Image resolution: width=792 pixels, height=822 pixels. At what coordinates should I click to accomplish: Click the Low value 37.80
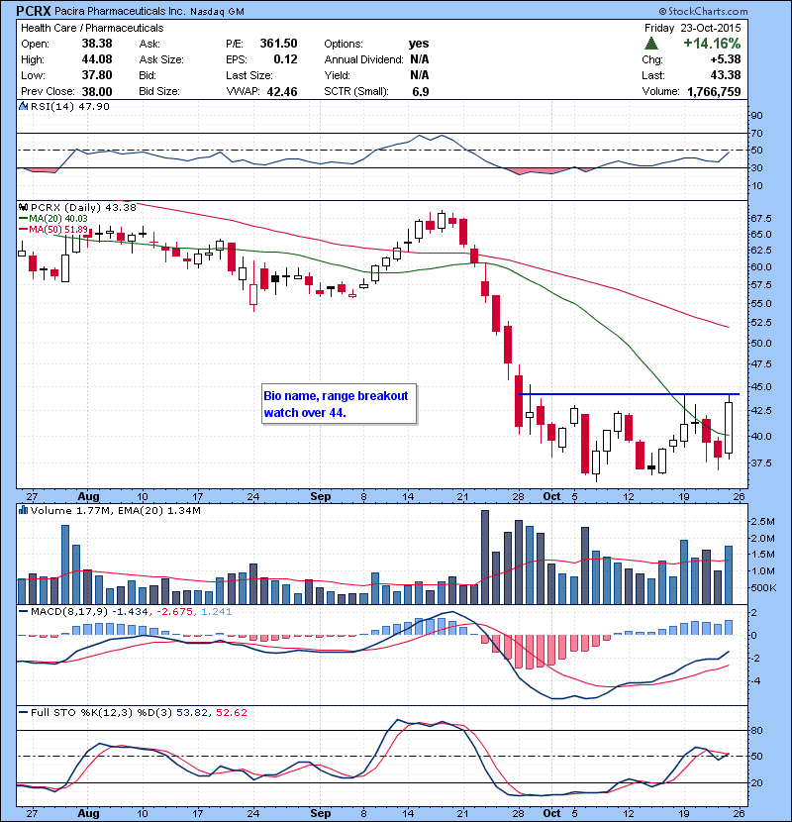97,75
